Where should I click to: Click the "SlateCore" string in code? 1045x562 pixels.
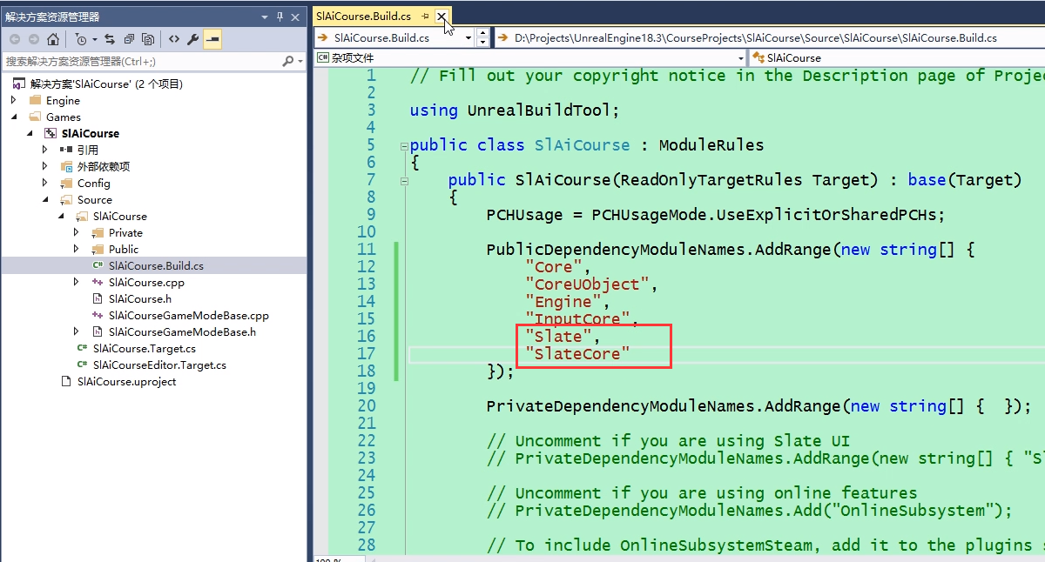[x=577, y=354]
